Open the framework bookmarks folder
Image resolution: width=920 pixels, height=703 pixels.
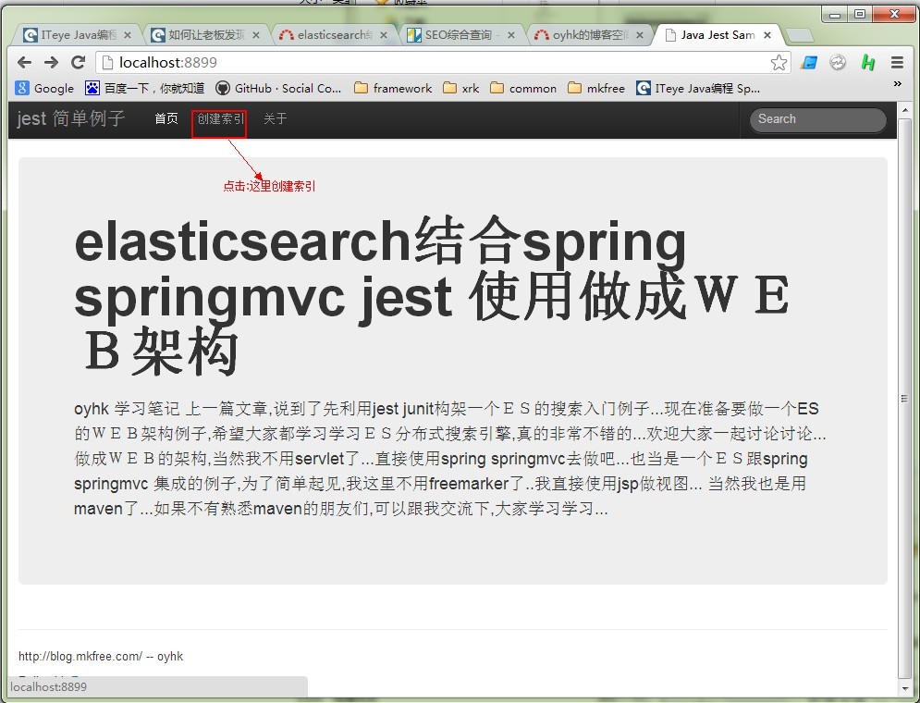tap(393, 88)
